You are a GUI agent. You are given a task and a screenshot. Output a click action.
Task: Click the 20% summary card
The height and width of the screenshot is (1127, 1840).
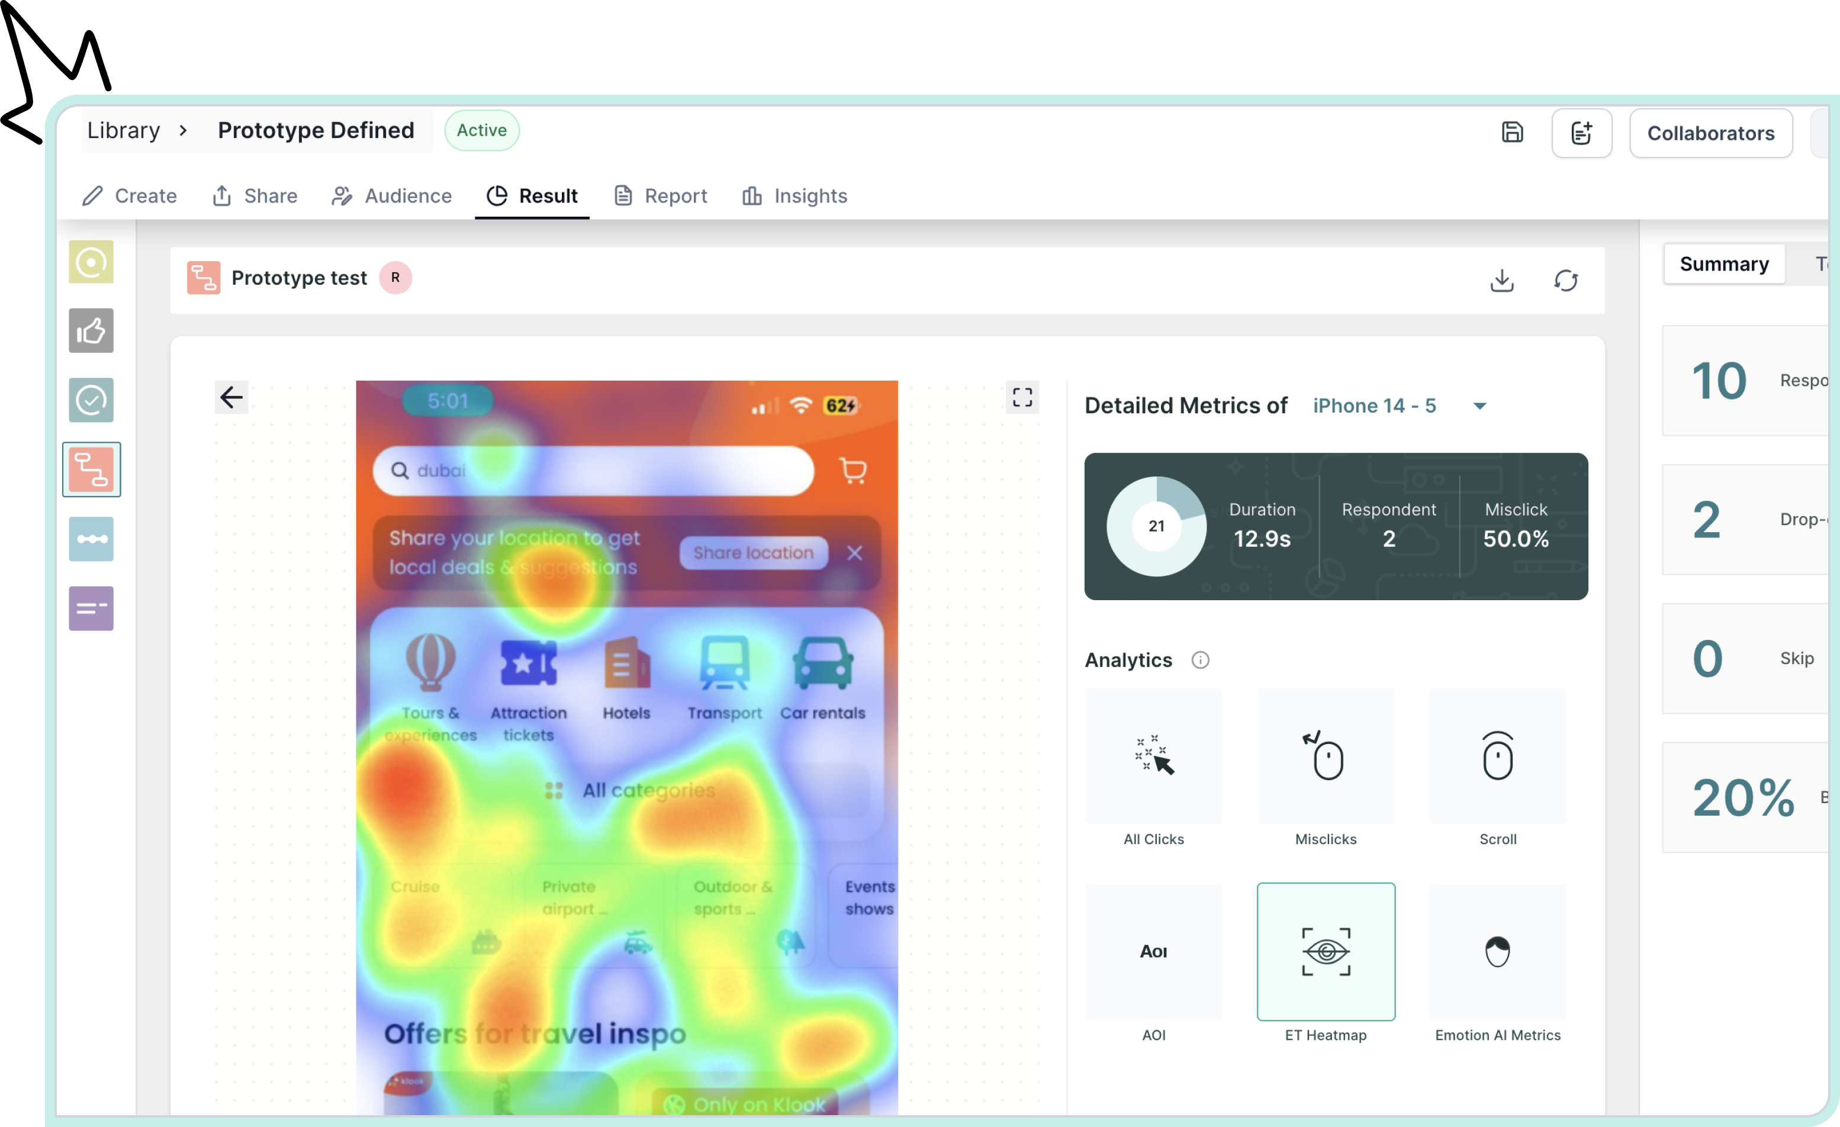tap(1746, 797)
